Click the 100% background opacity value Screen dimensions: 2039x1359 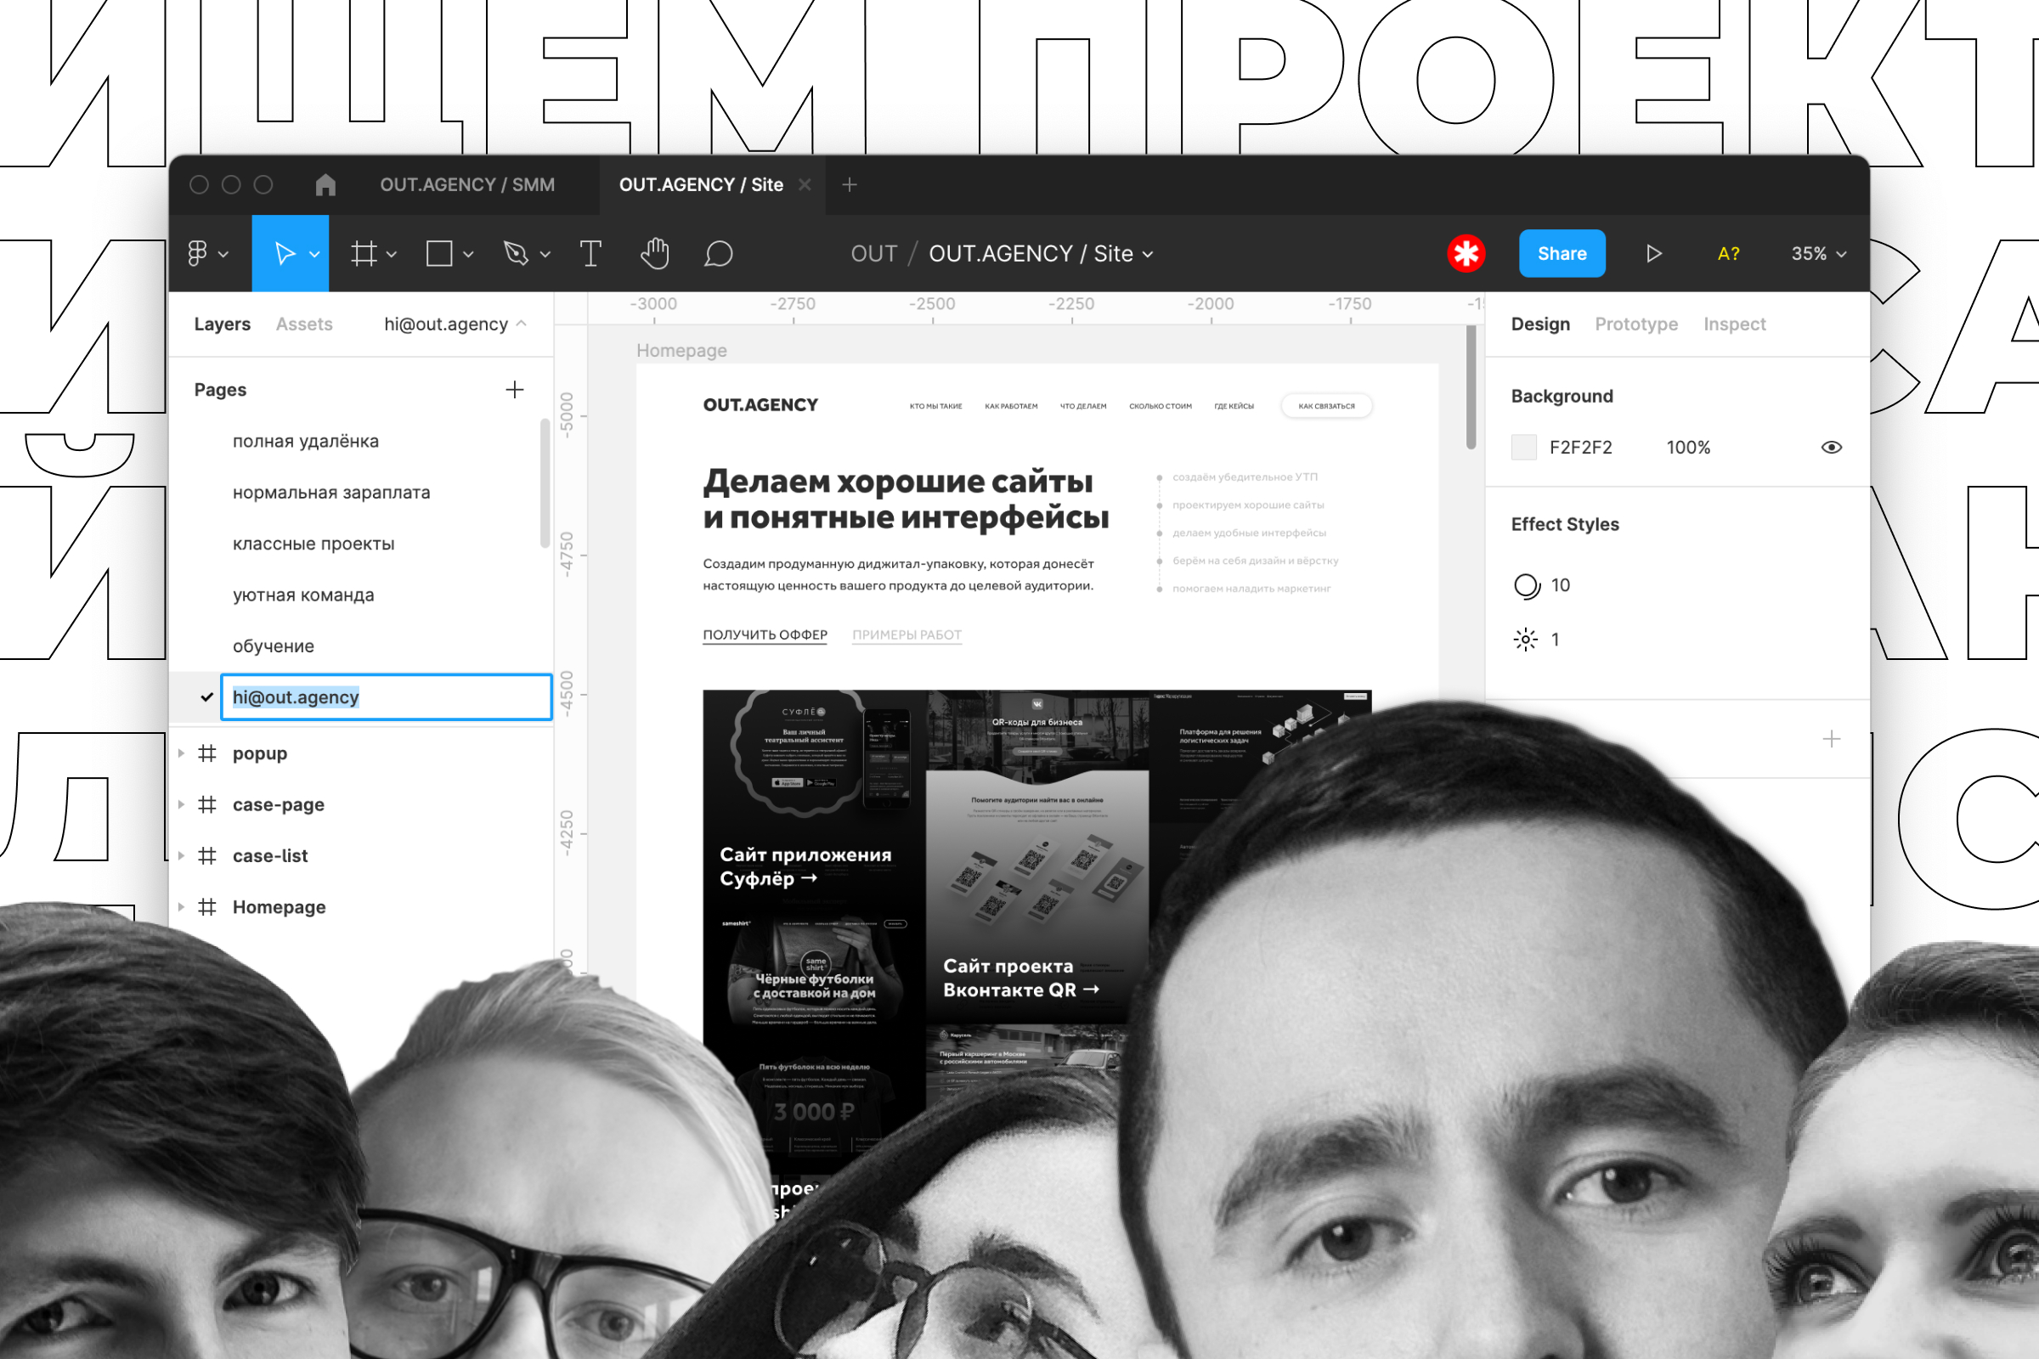[x=1688, y=448]
